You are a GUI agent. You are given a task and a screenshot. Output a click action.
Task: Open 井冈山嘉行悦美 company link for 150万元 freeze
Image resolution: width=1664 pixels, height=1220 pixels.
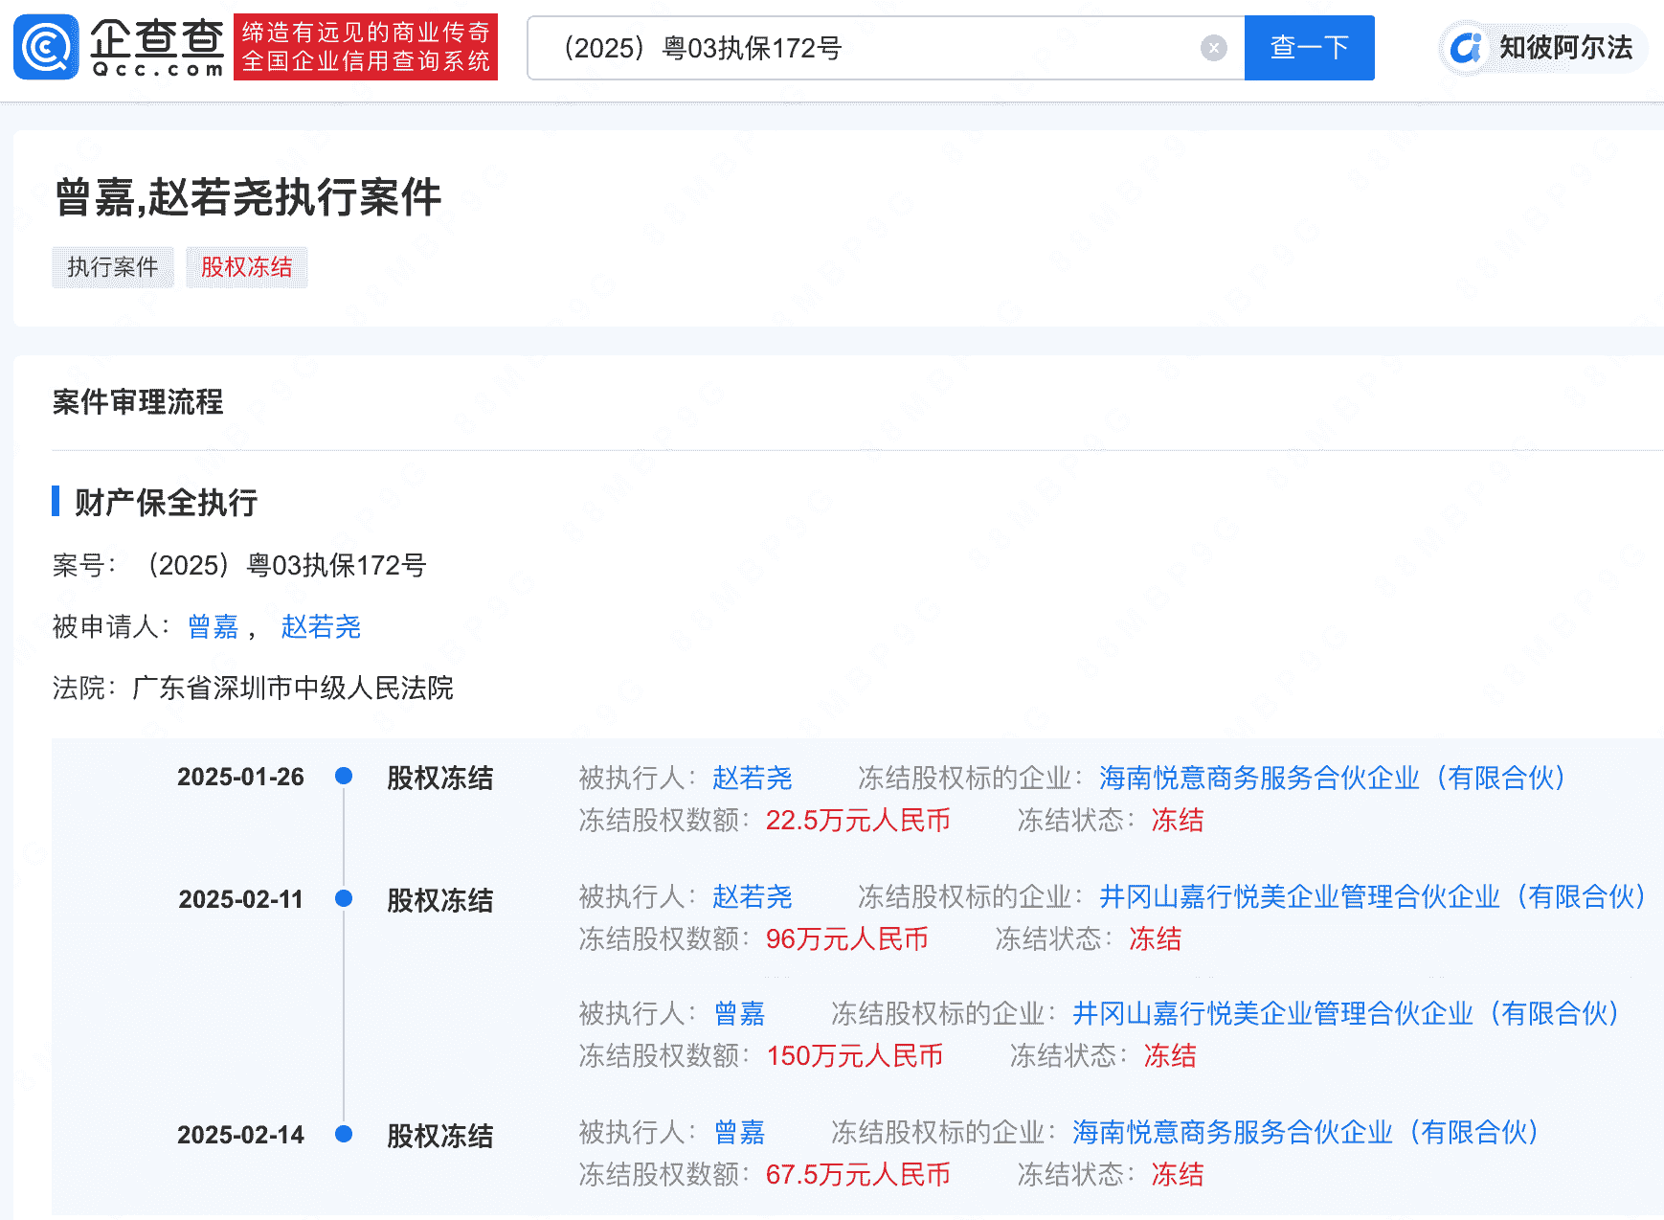click(1344, 1013)
